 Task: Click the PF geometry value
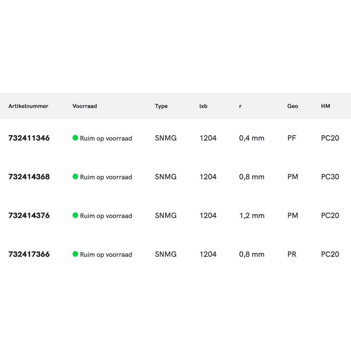pyautogui.click(x=292, y=138)
